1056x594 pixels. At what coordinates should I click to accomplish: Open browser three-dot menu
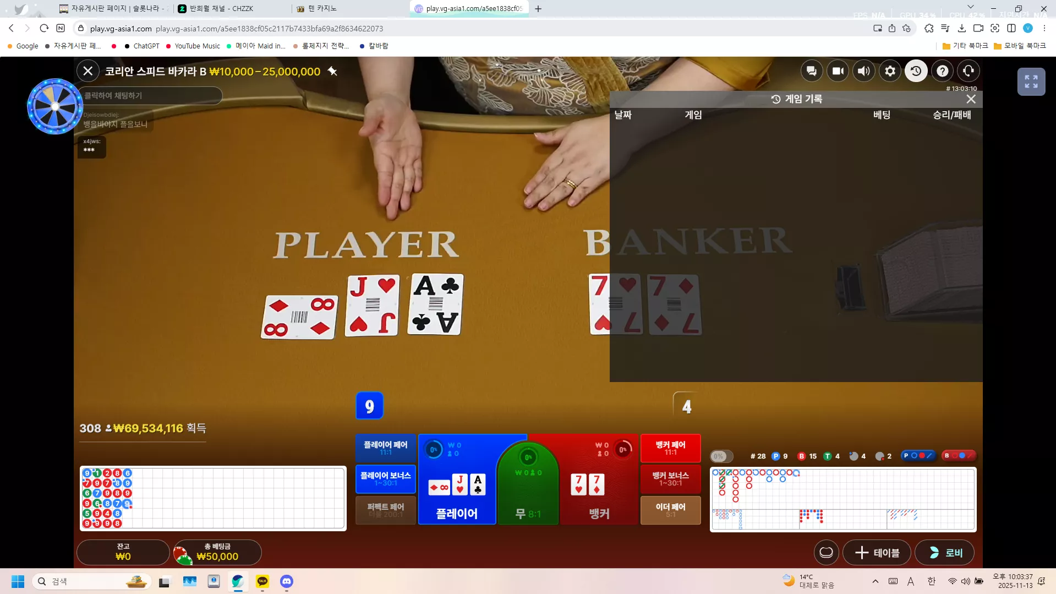click(1044, 28)
